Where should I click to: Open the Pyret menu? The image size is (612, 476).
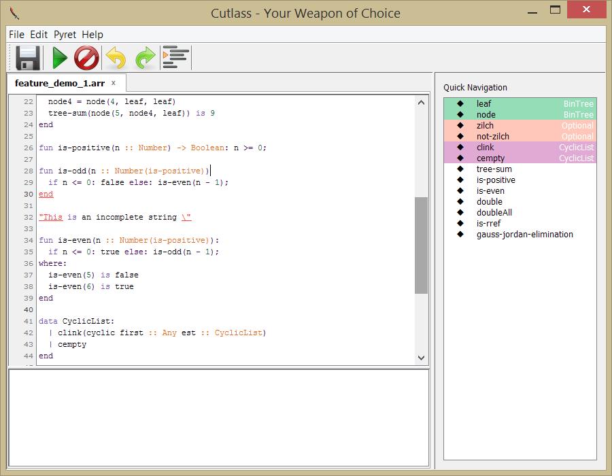point(65,34)
